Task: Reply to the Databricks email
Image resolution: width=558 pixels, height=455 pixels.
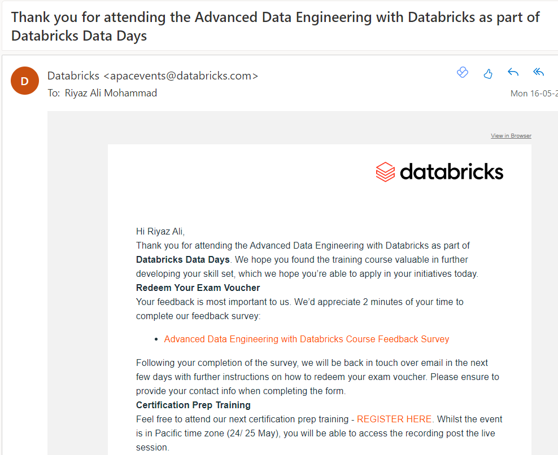Action: click(513, 72)
